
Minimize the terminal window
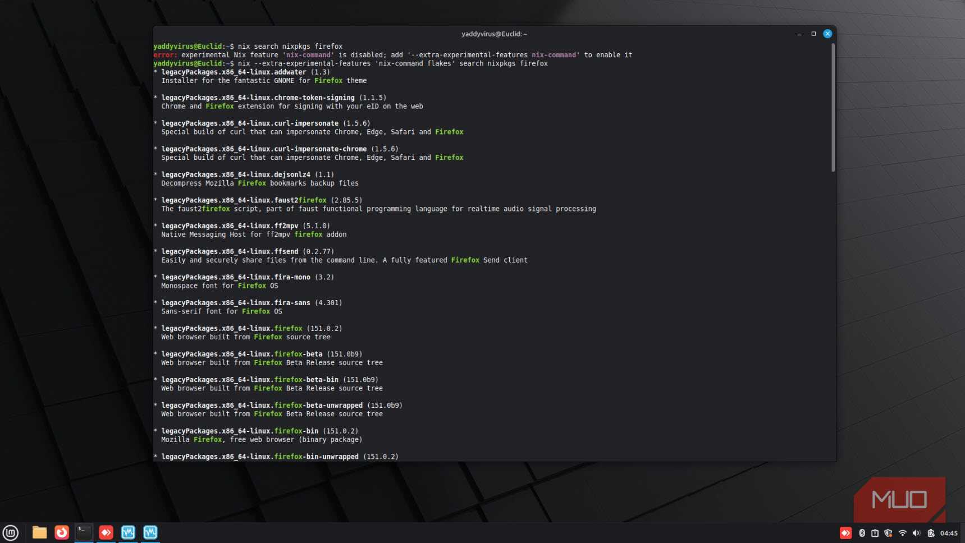[x=799, y=34]
